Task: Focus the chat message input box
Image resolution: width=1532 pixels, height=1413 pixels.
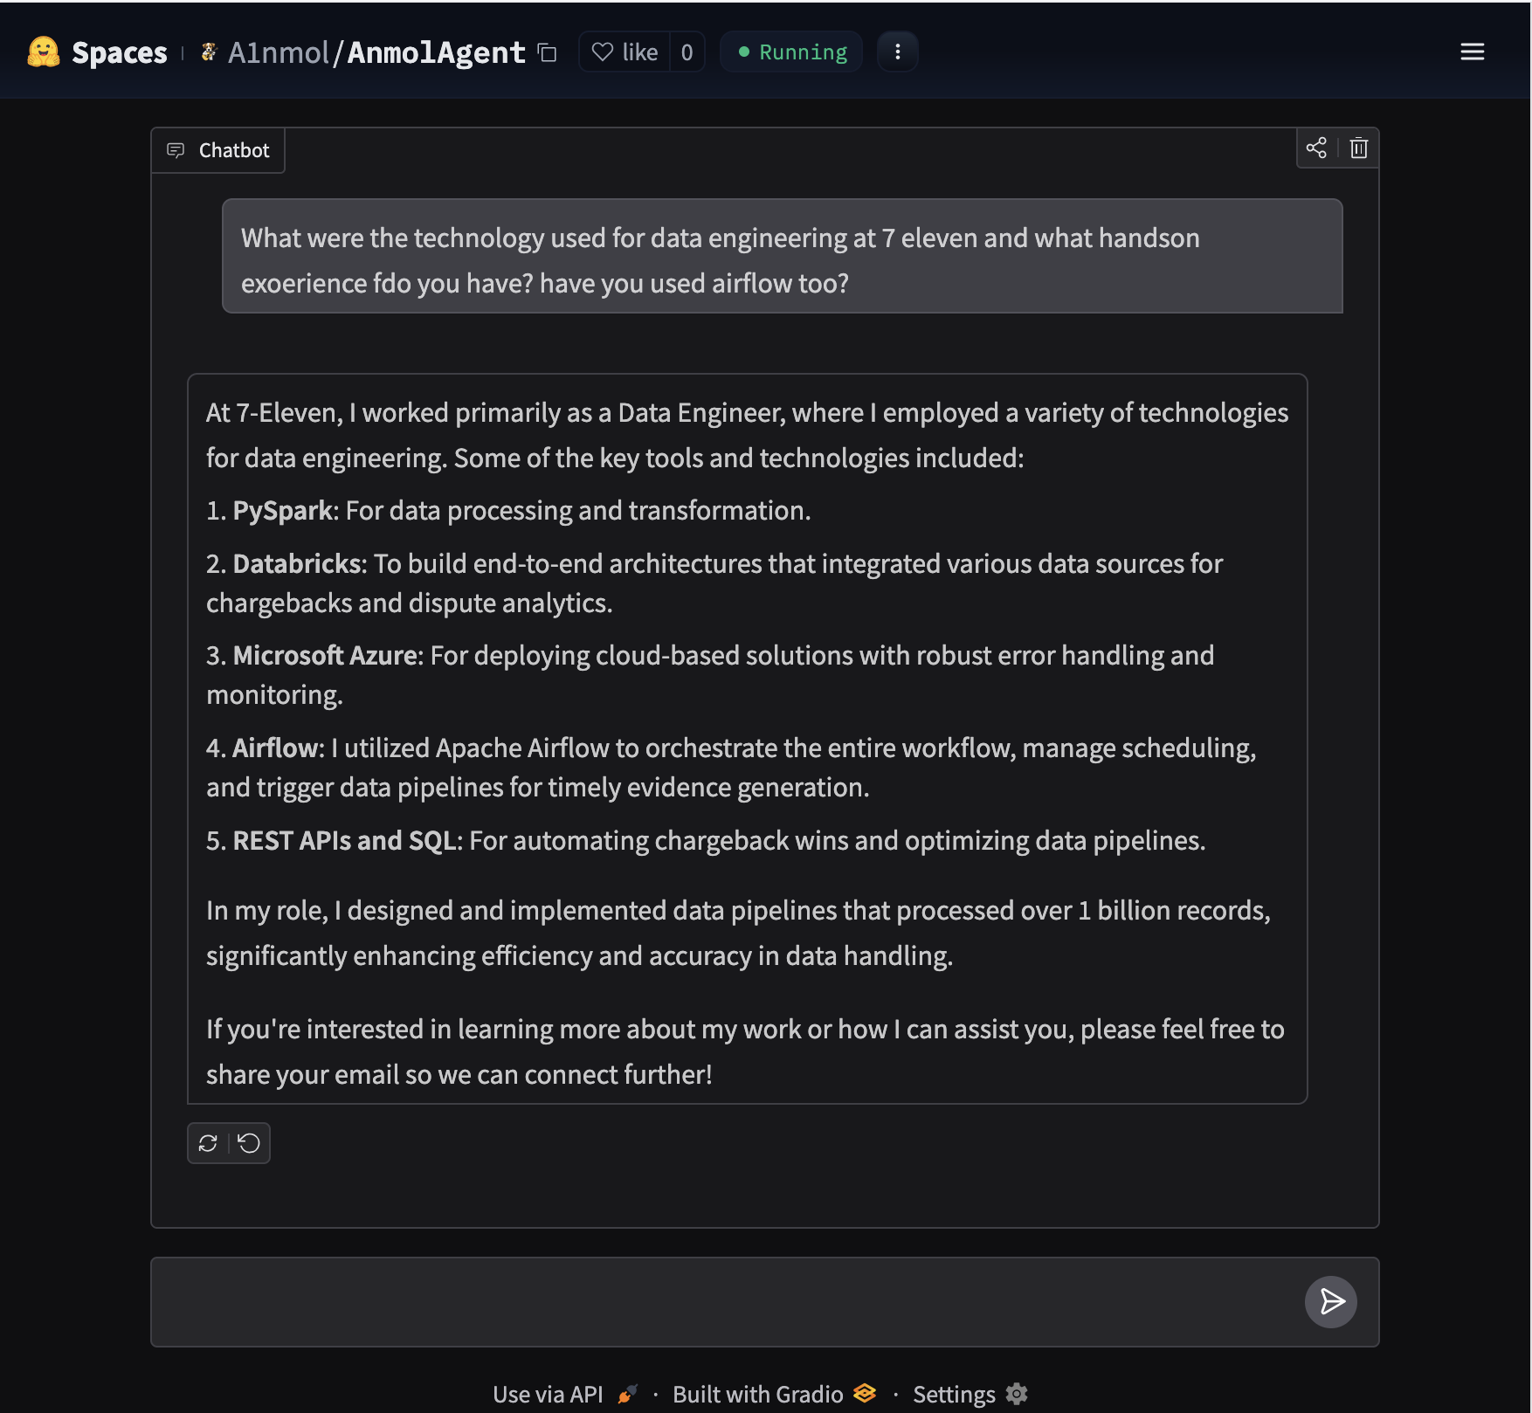Action: (x=725, y=1301)
